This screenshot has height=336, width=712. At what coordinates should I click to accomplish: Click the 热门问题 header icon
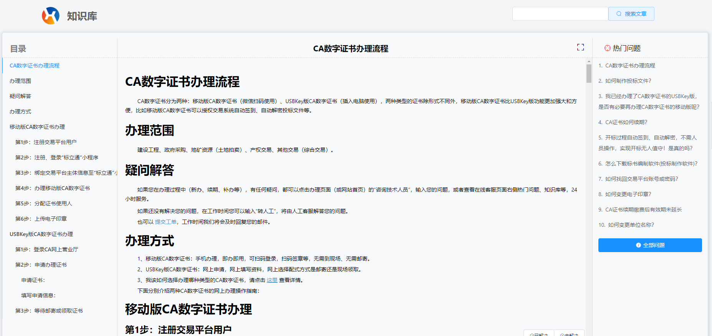[607, 48]
